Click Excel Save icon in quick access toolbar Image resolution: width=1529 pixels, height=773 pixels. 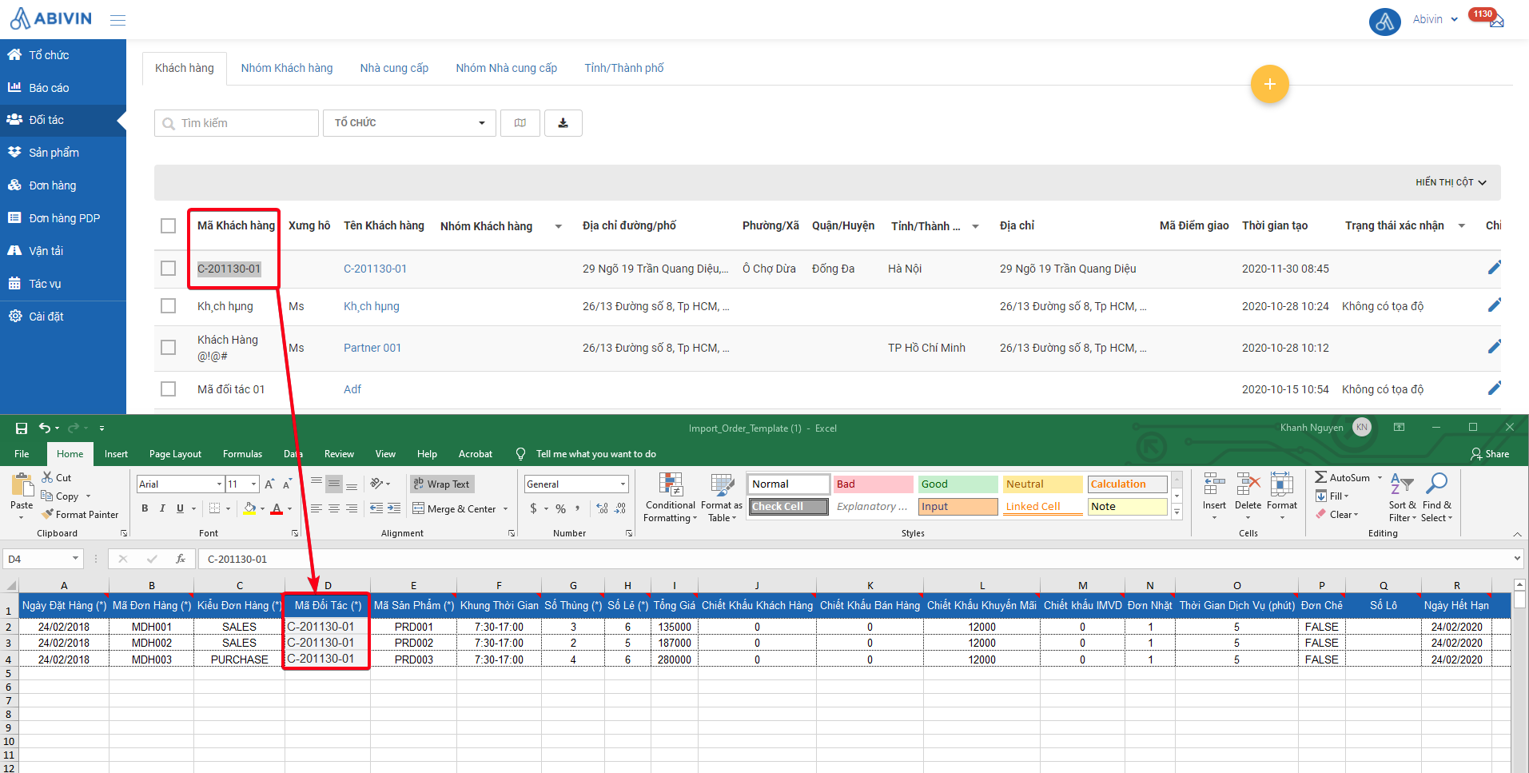point(22,428)
